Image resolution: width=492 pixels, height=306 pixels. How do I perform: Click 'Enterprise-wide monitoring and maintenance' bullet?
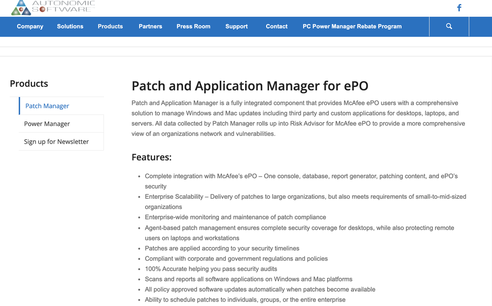(x=235, y=217)
